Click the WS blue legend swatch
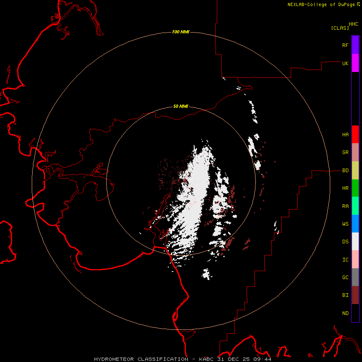This screenshot has width=362, height=362. 355,224
